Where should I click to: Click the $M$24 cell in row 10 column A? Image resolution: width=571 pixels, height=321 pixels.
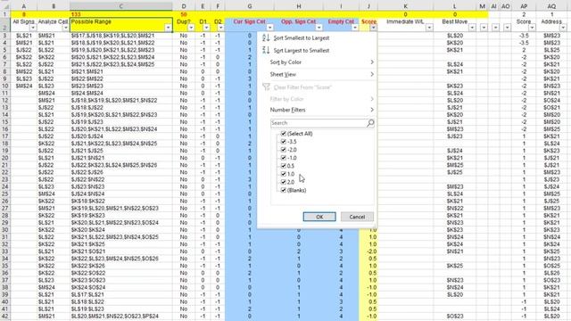pos(24,86)
